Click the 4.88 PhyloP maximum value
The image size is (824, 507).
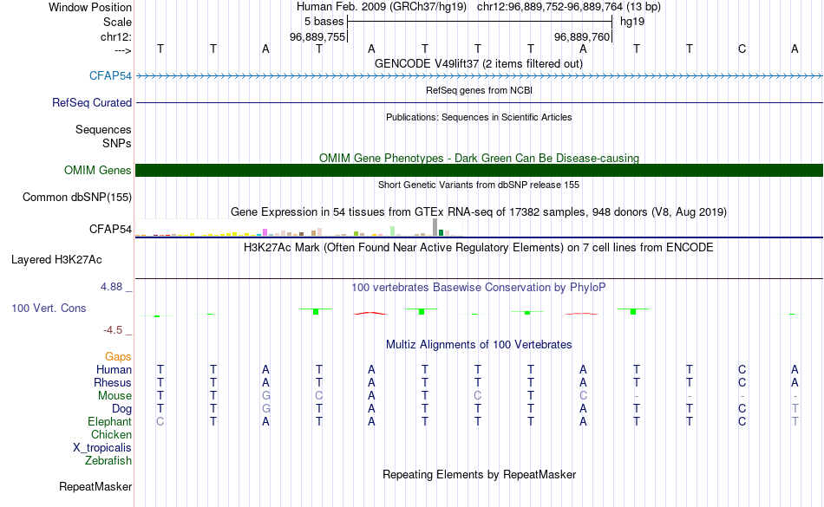pos(111,287)
